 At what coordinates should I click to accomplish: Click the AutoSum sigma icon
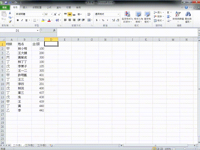(168, 12)
